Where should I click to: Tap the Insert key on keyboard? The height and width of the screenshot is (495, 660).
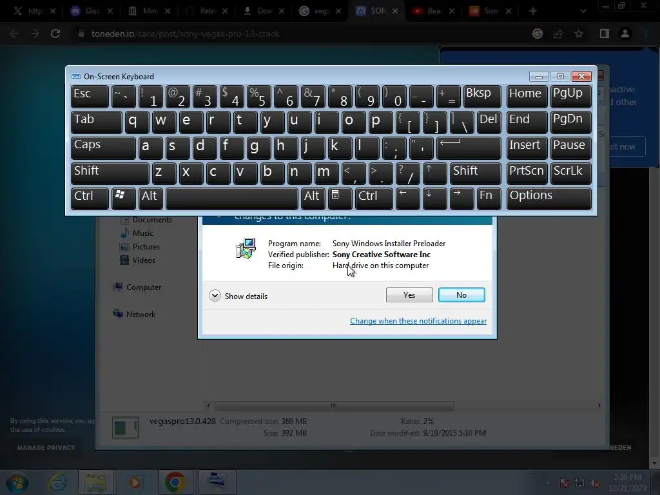527,148
